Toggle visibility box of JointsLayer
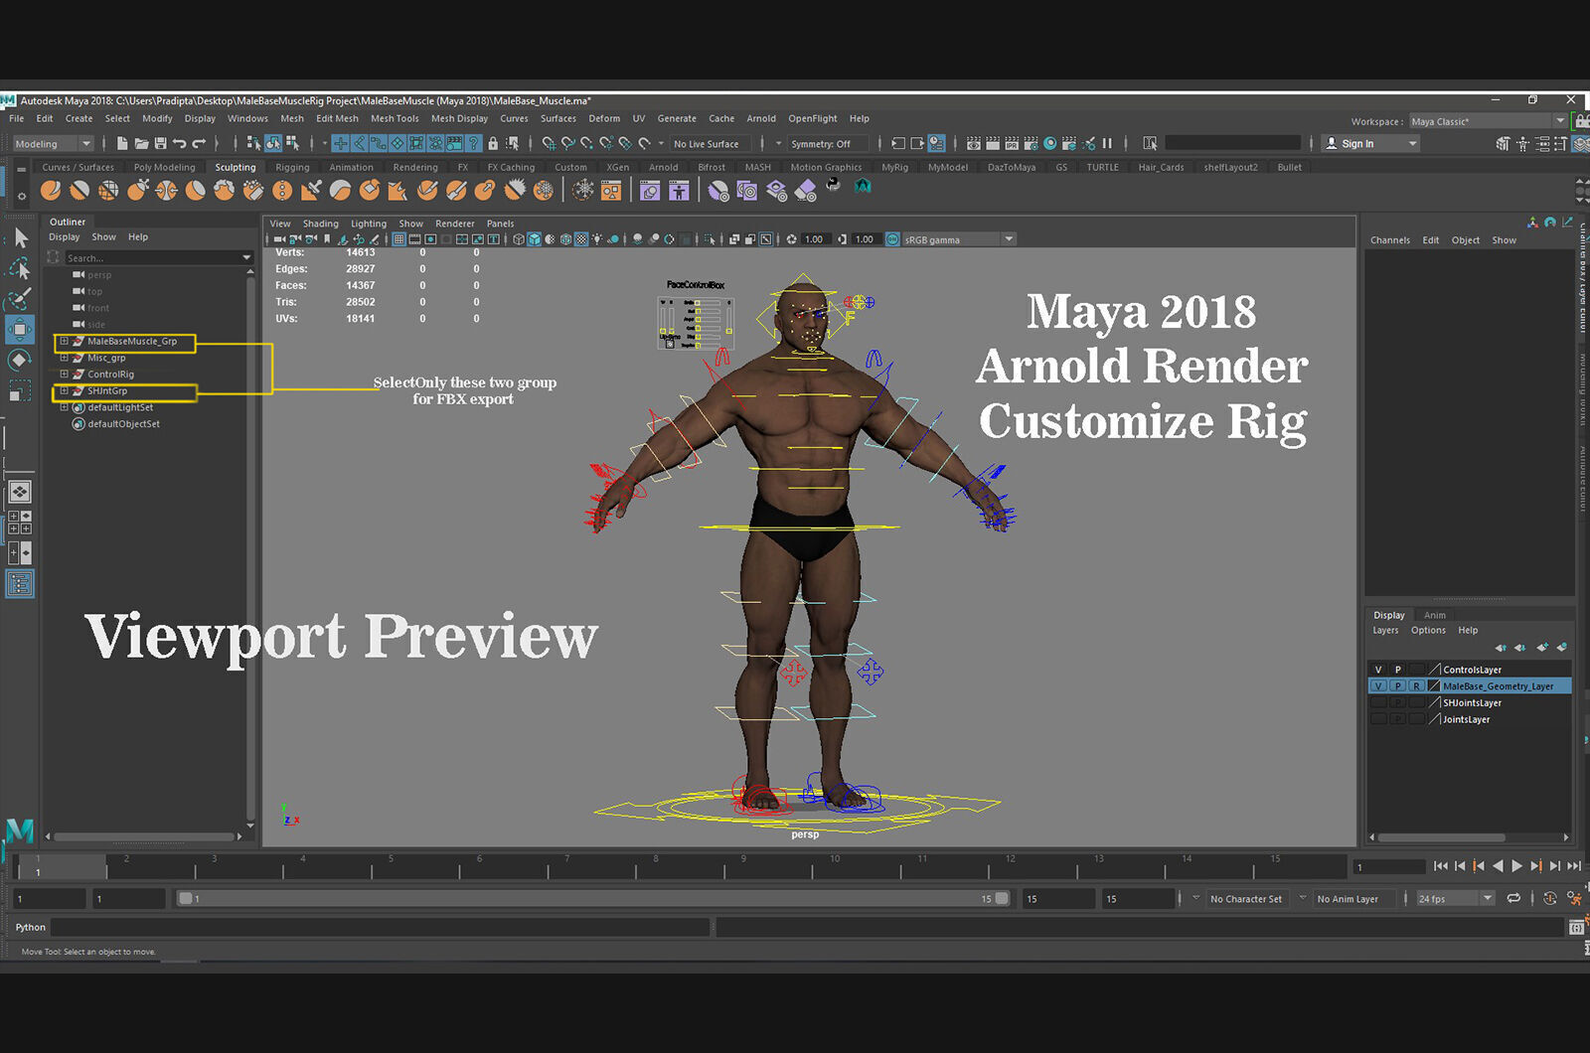The height and width of the screenshot is (1053, 1590). pos(1378,719)
